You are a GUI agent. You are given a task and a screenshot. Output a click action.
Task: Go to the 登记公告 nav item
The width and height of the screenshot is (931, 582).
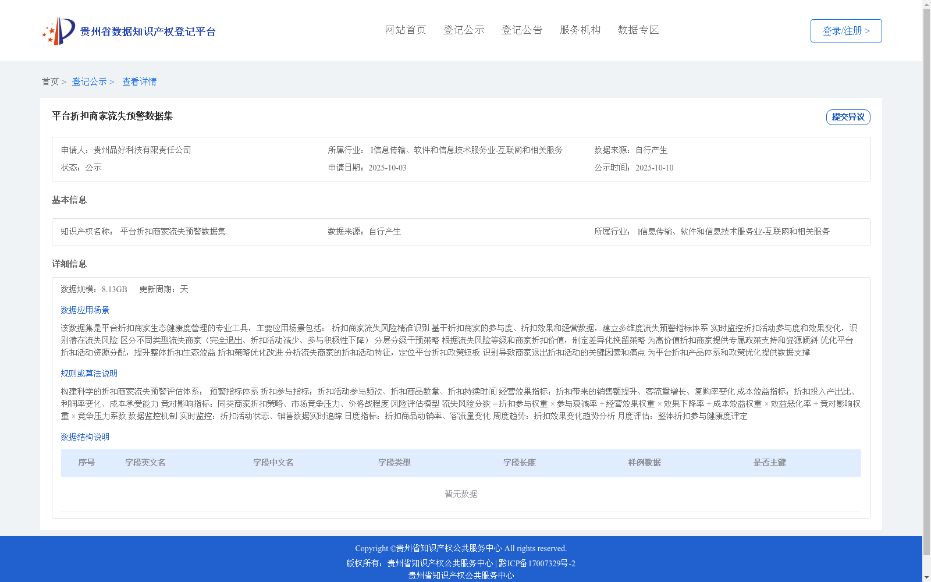[522, 30]
